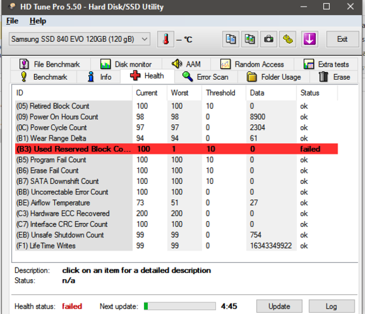The width and height of the screenshot is (365, 314).
Task: Click the Log button
Action: 332,306
